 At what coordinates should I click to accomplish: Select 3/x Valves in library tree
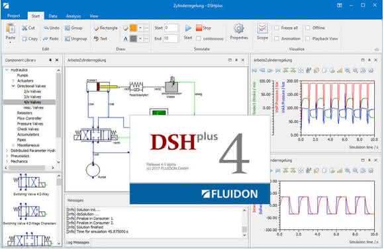[x=32, y=97]
